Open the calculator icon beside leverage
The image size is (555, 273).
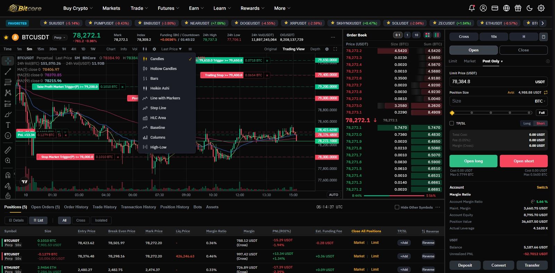544,36
